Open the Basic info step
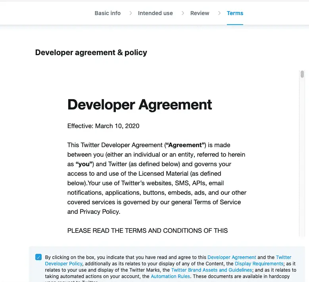 click(x=107, y=13)
